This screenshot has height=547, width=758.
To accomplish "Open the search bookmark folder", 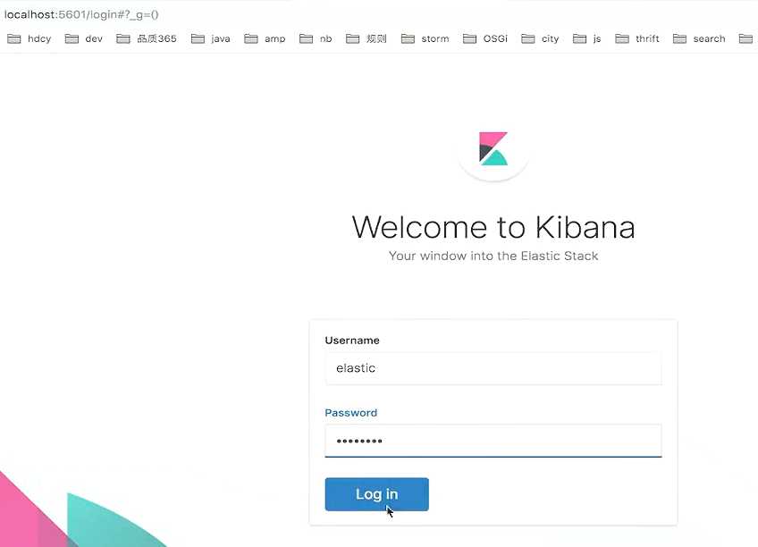I will pos(699,38).
